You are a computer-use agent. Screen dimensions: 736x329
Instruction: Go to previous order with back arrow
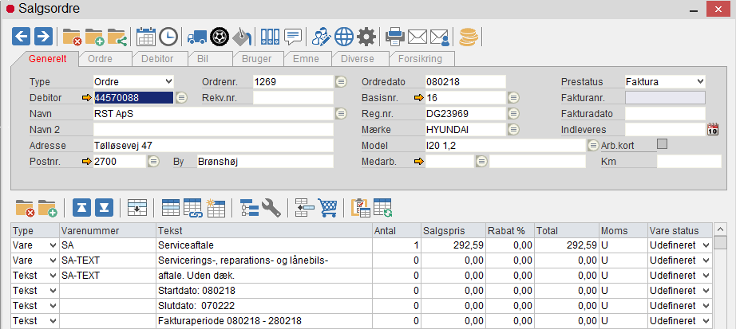[x=21, y=36]
